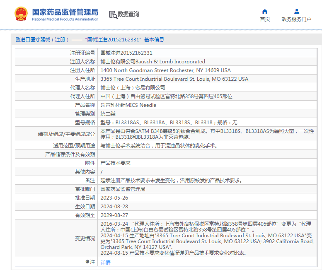Click the 管理类别 label
Image resolution: width=322 pixels, height=270 pixels.
pyautogui.click(x=85, y=113)
